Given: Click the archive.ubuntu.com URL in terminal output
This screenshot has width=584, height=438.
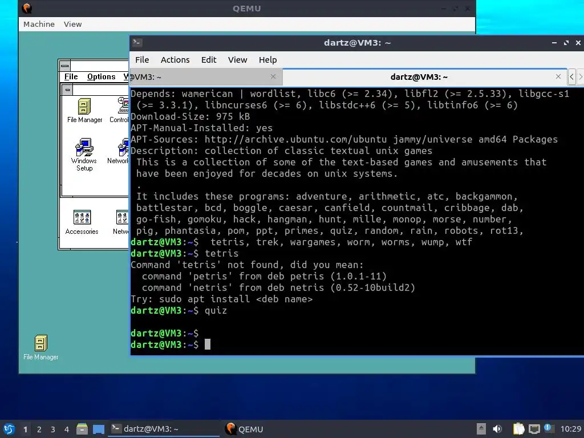Looking at the screenshot, I should point(296,139).
